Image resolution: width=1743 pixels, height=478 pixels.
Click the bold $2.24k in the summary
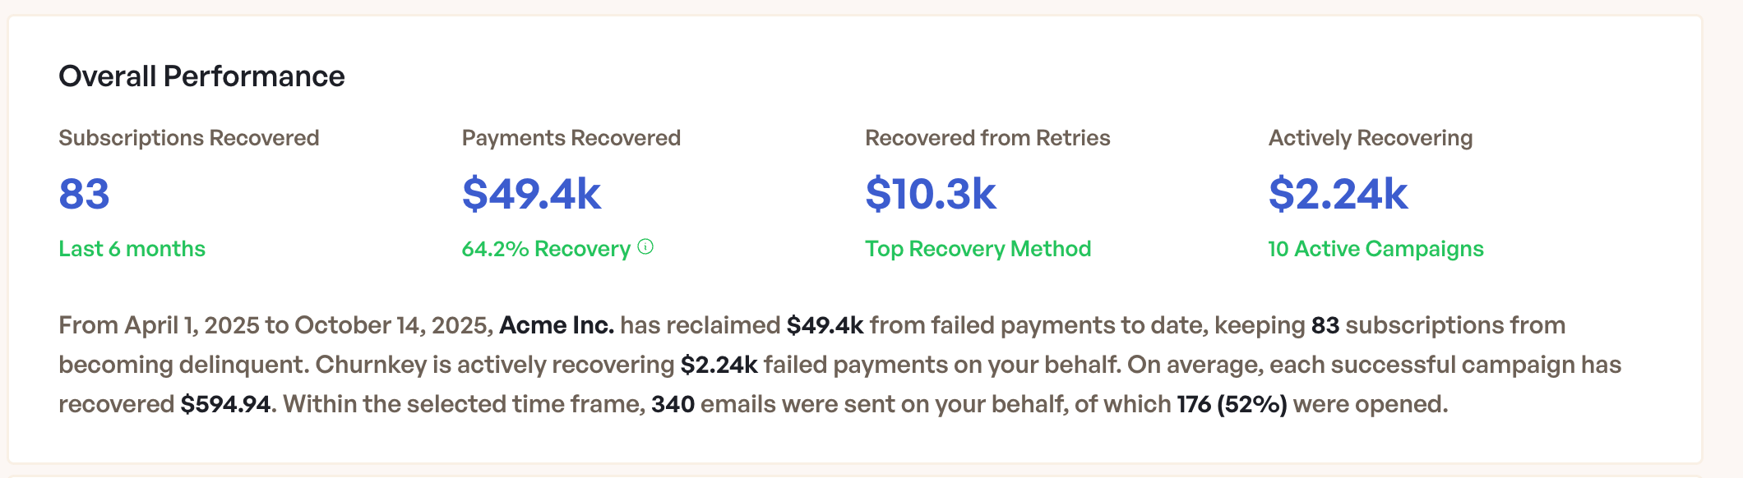tap(719, 365)
